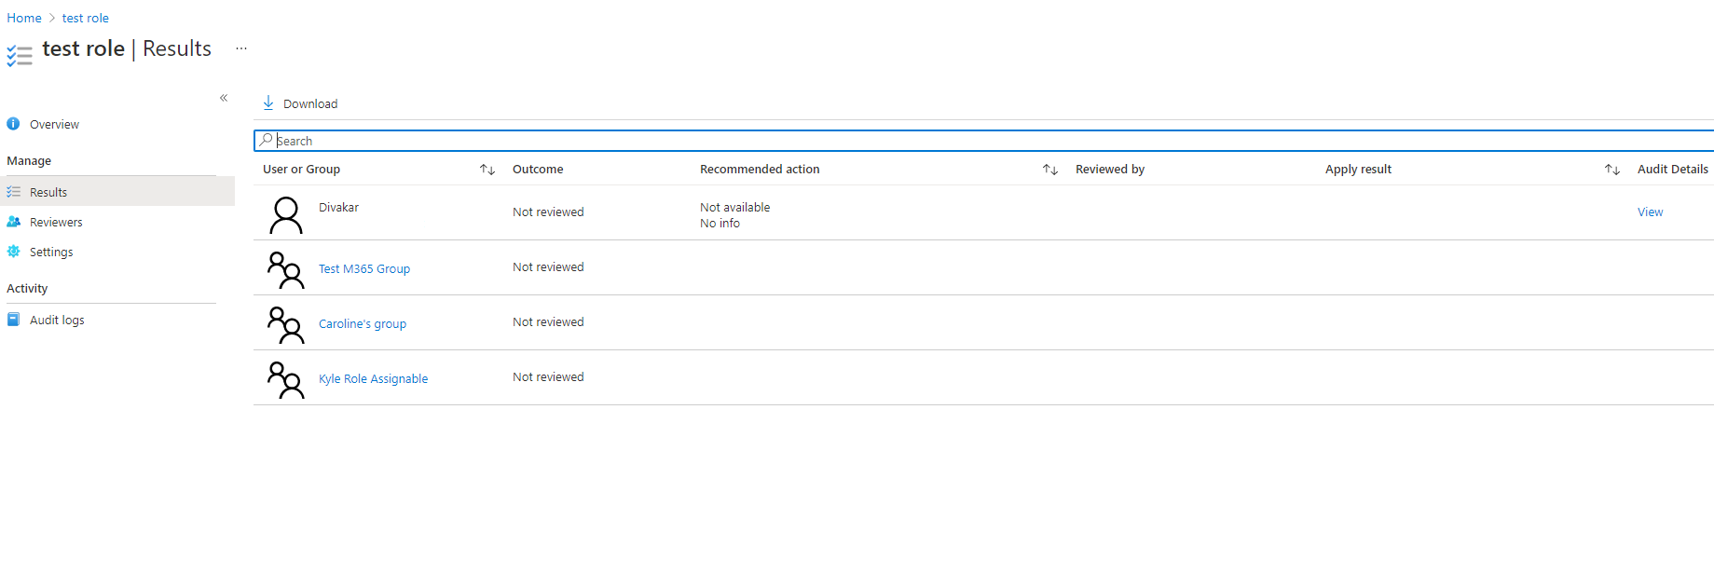Screen dimensions: 1714x587
Task: Sort by Recommended action column arrows
Action: (x=1050, y=170)
